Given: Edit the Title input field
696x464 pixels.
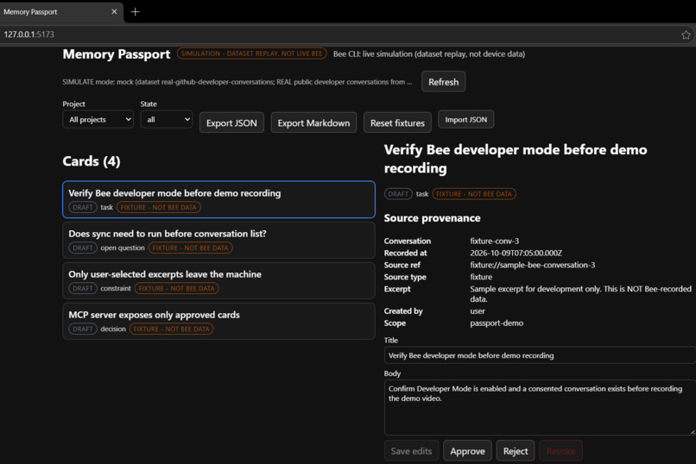Looking at the screenshot, I should click(540, 355).
